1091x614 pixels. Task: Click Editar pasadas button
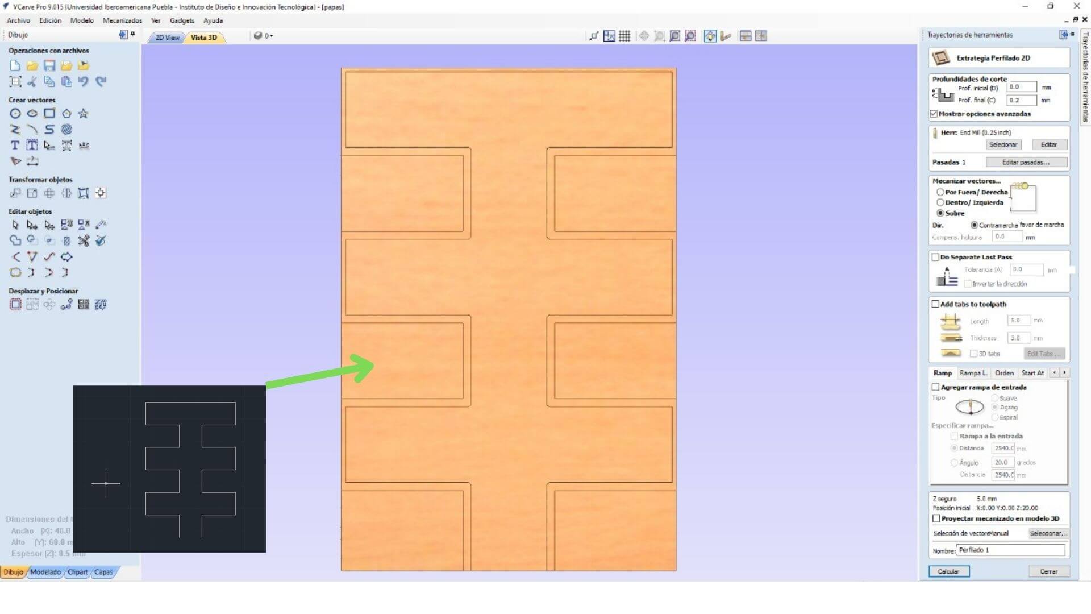tap(1026, 163)
